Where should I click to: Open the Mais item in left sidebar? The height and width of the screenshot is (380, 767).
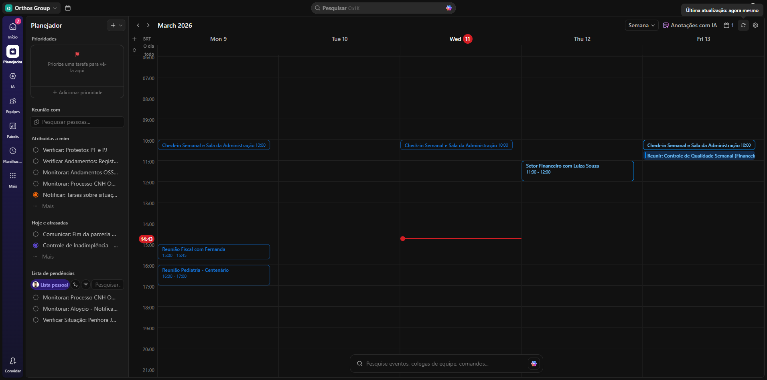[13, 176]
